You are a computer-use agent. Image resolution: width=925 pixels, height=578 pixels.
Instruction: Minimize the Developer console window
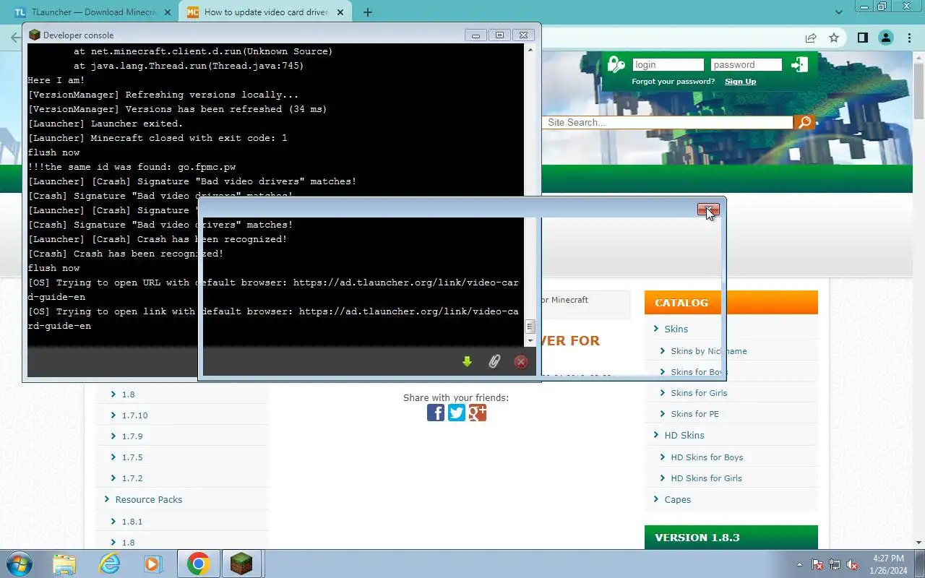476,35
